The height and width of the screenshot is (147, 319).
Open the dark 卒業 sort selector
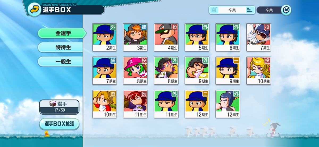pos(269,10)
